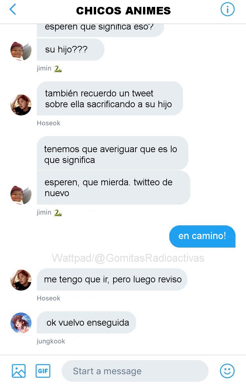246x387 pixels.
Task: Select 'ok vuelvo enseguida' message bubble
Action: click(x=86, y=322)
